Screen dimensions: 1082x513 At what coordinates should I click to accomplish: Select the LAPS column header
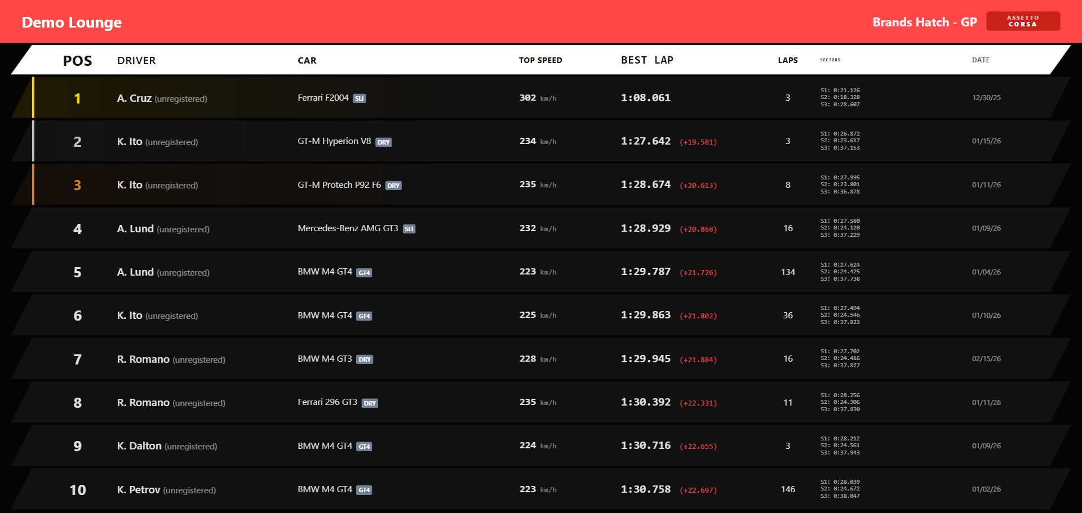point(788,60)
